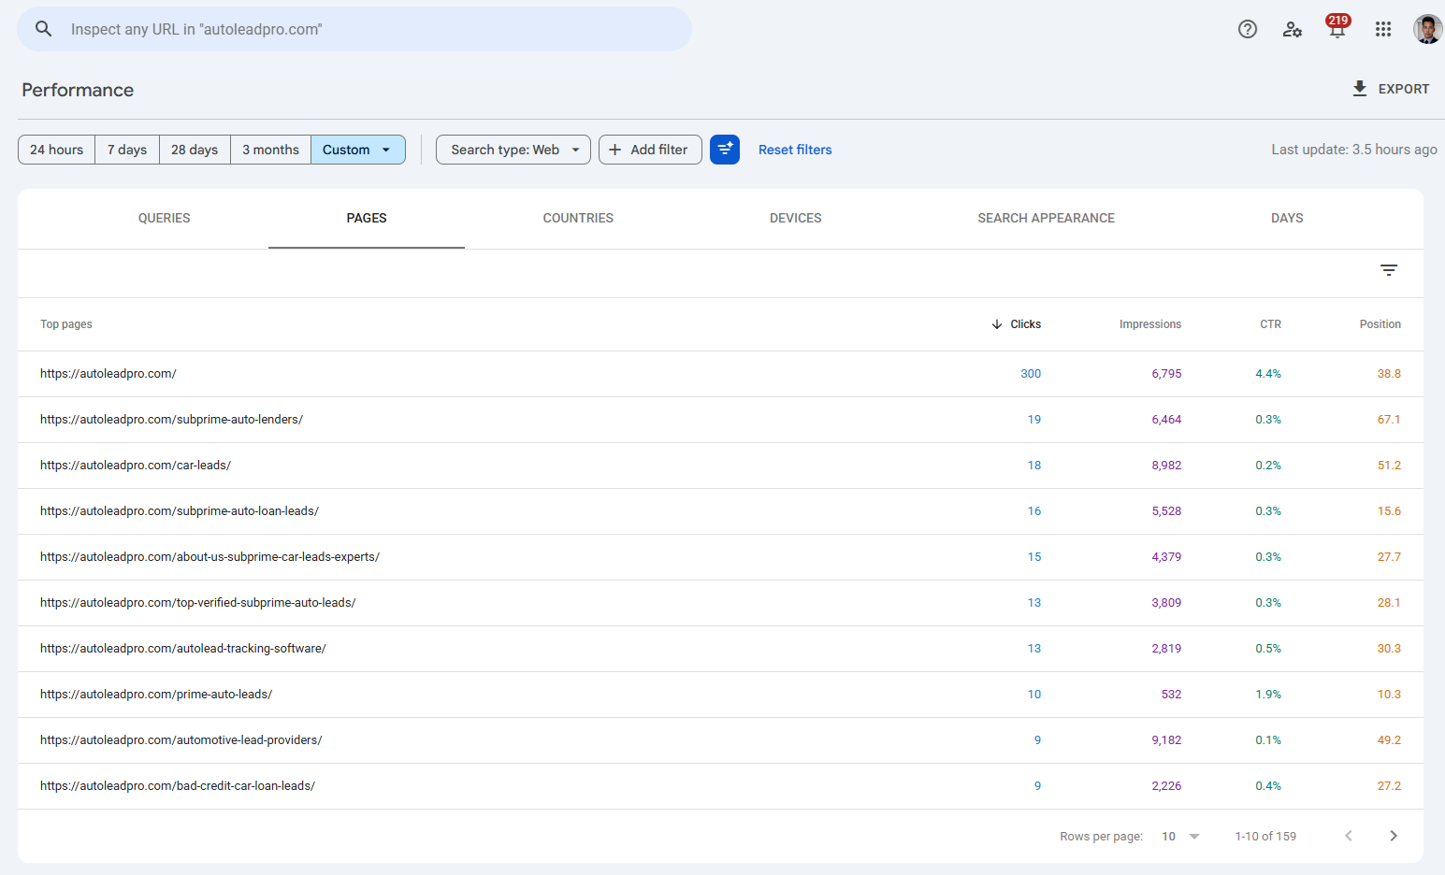The image size is (1445, 875).
Task: Select the 28 days date range
Action: coord(195,150)
